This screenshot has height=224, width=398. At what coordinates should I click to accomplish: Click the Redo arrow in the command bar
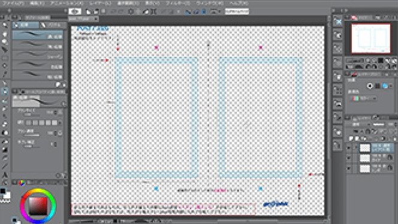pos(121,11)
